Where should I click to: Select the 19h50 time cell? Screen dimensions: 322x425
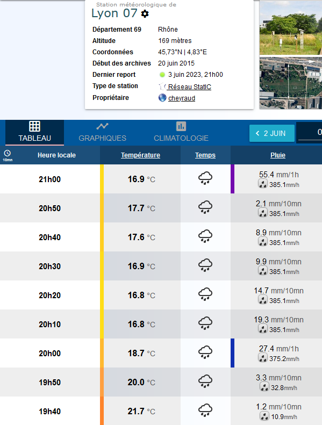point(49,382)
